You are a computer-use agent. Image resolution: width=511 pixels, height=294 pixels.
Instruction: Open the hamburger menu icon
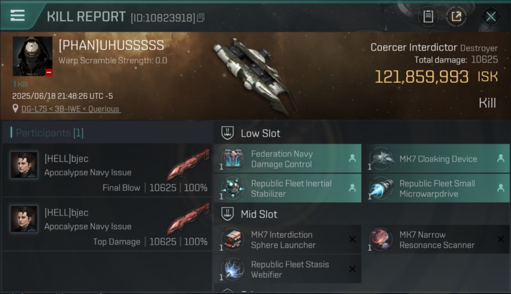(x=17, y=16)
